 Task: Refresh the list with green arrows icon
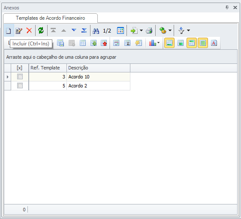point(41,30)
